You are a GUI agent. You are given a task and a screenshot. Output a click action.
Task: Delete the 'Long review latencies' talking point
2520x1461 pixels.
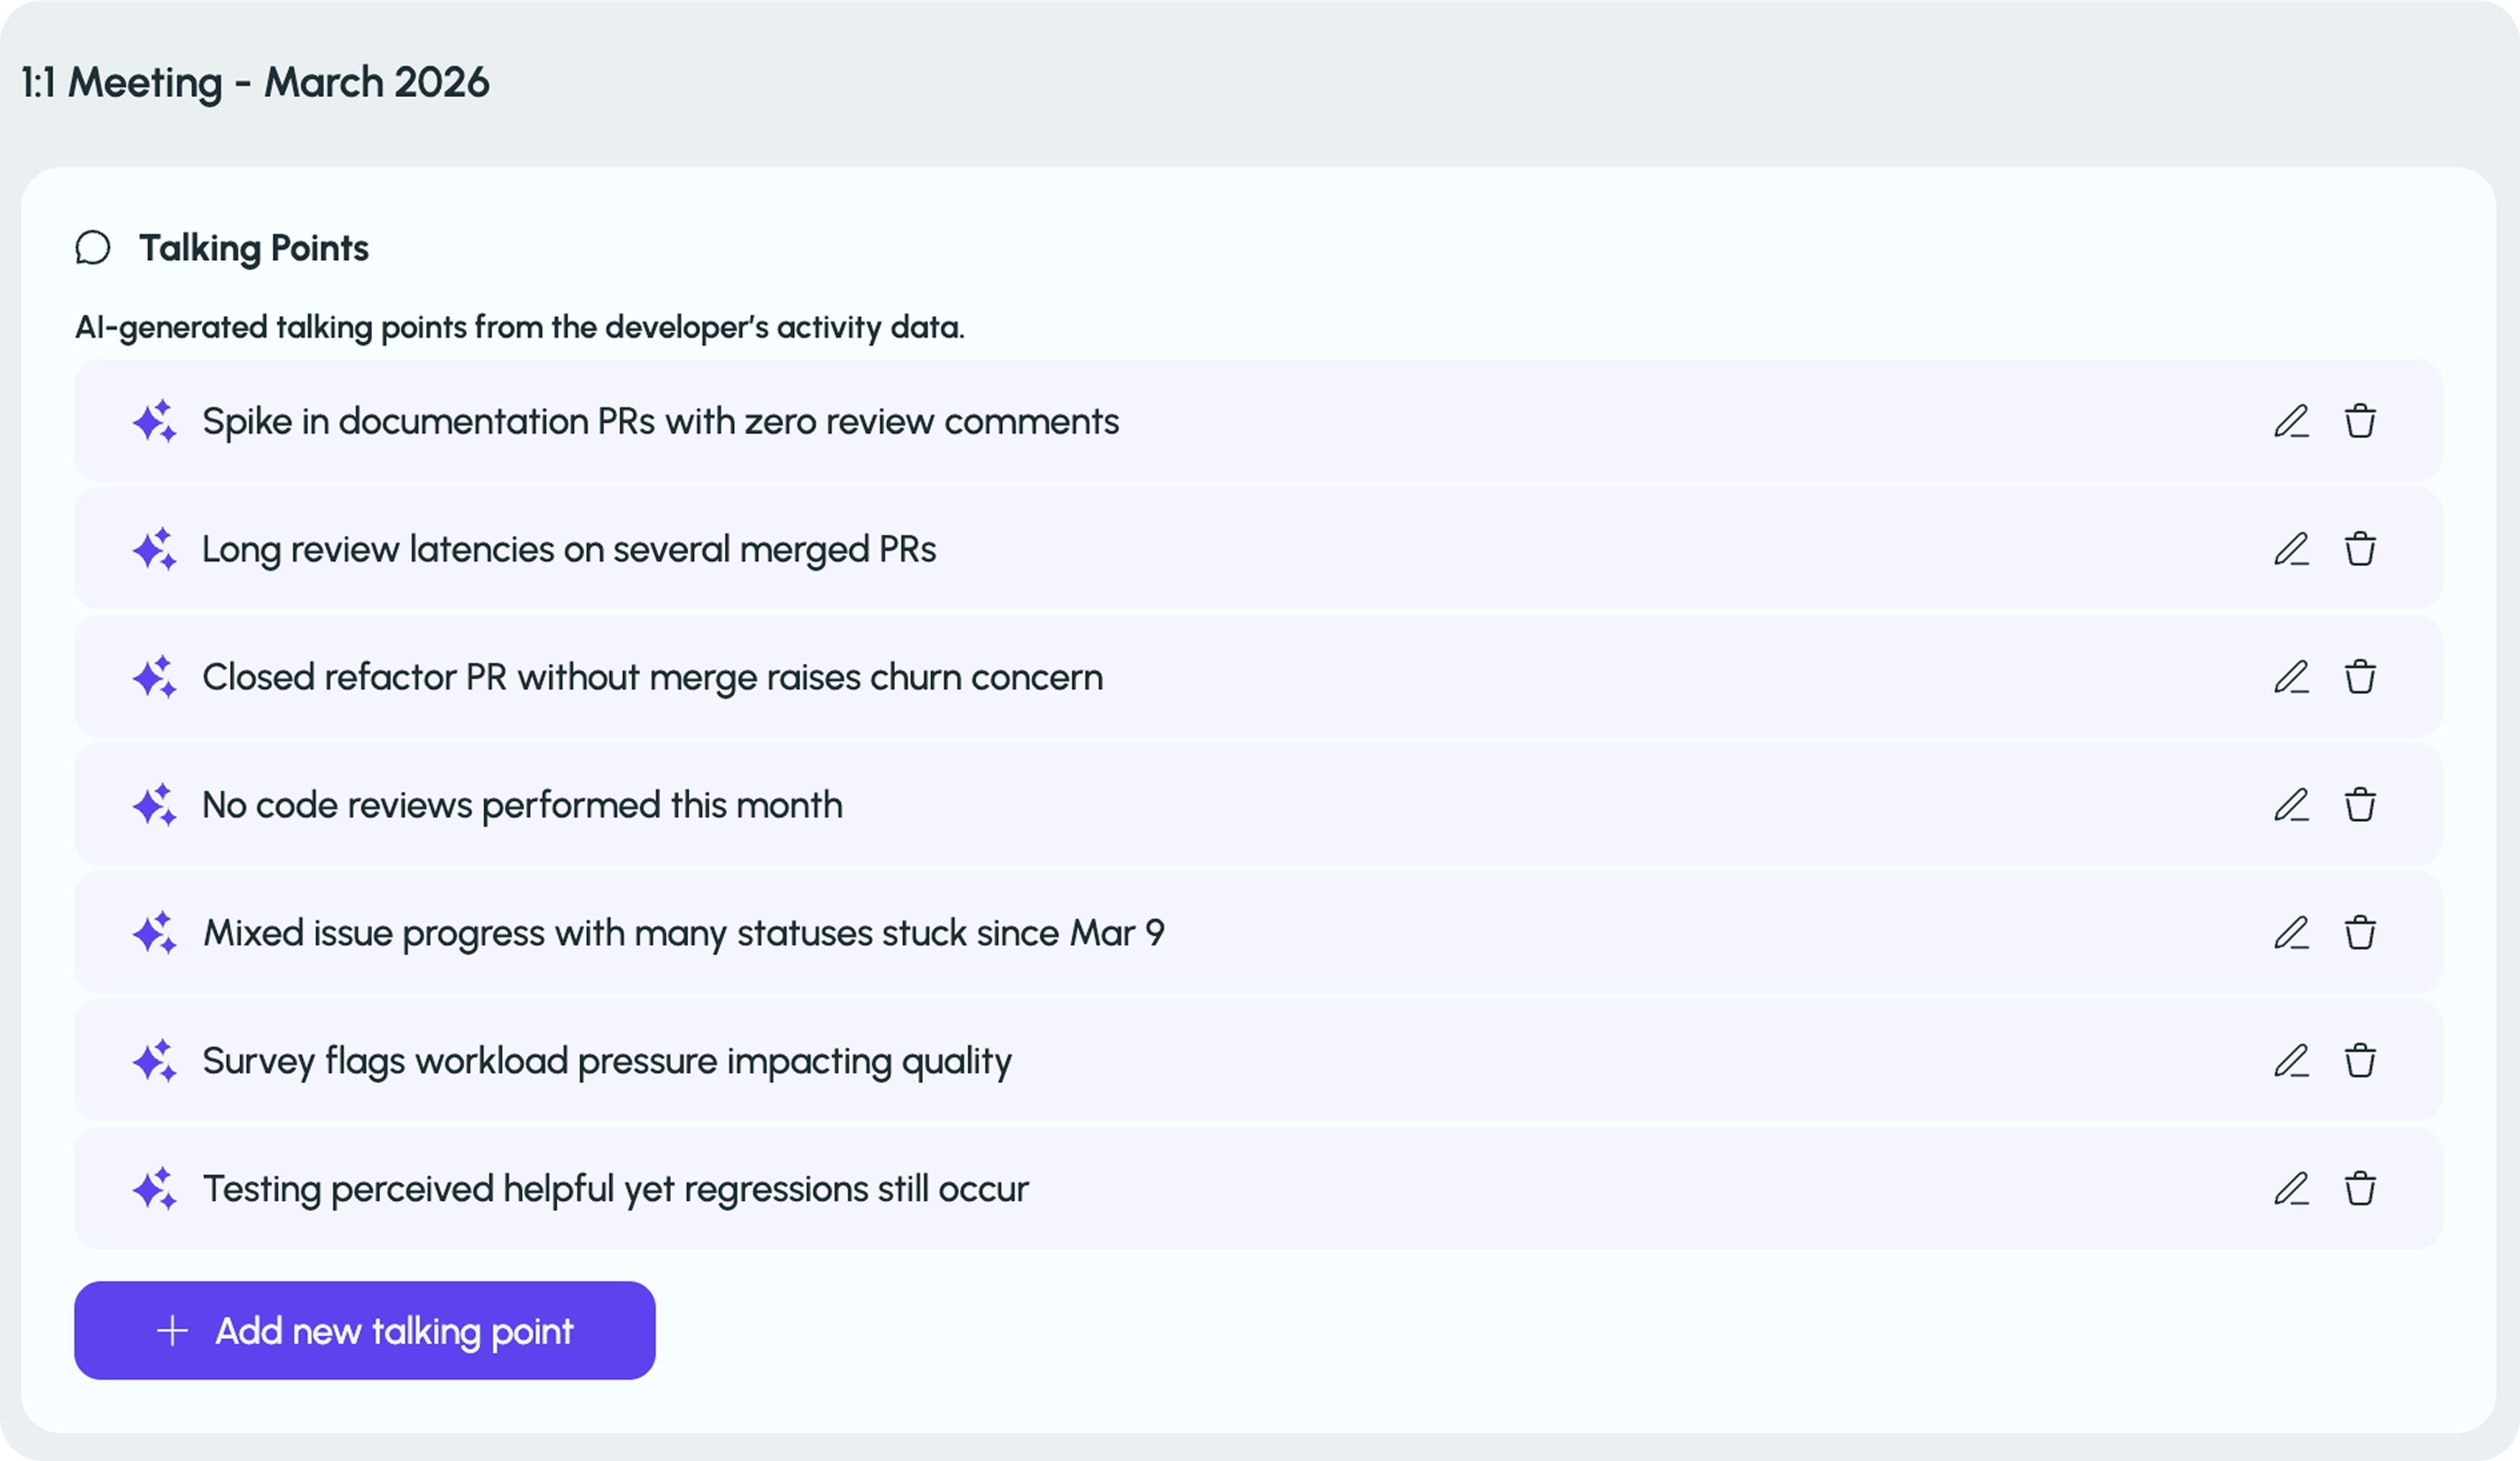[x=2360, y=549]
